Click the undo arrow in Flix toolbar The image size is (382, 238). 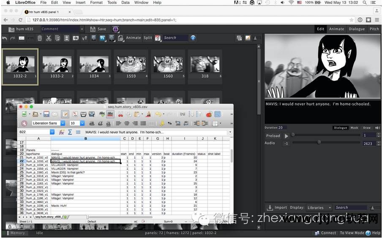(x=5, y=38)
